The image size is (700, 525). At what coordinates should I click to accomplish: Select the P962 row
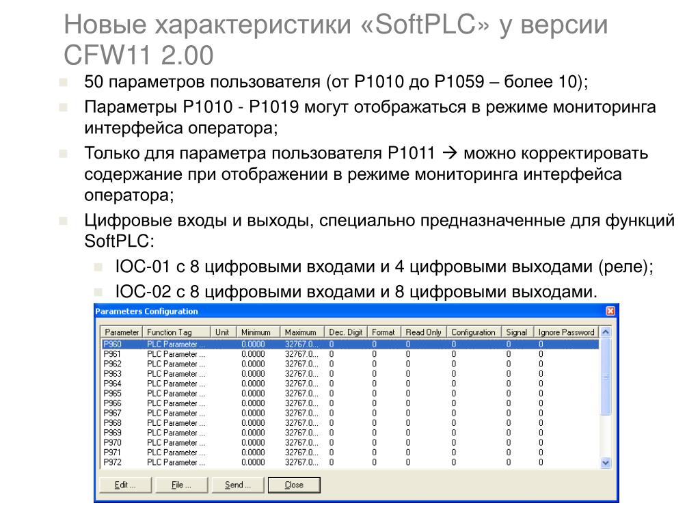351,364
